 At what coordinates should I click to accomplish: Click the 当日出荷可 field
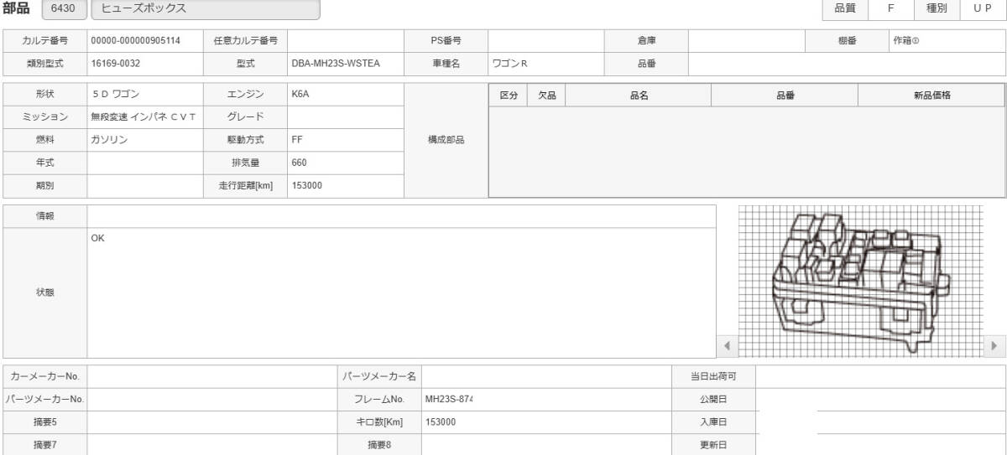point(880,376)
